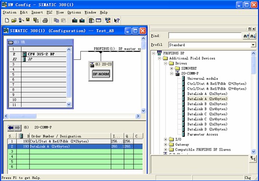Expand Compatible PROFIBUS DP Slaves folder

[165, 150]
